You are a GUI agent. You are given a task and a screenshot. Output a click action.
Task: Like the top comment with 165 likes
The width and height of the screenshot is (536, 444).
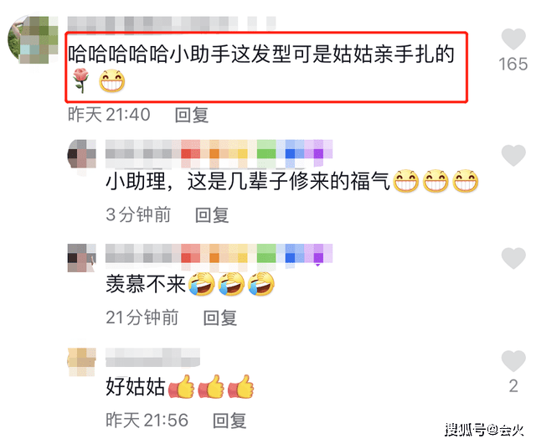pos(513,39)
